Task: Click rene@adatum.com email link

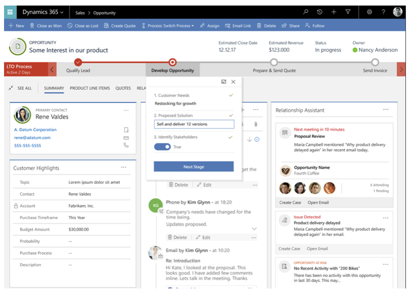Action: [x=32, y=138]
